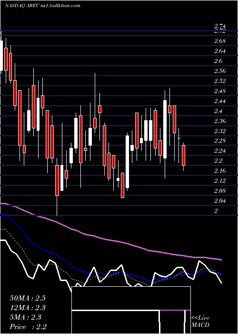
Task: Click the 2.36 price axis label
Action: [220, 121]
